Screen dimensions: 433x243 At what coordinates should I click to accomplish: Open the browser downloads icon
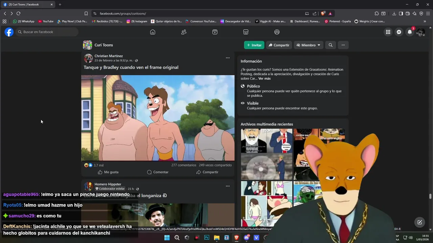[394, 13]
